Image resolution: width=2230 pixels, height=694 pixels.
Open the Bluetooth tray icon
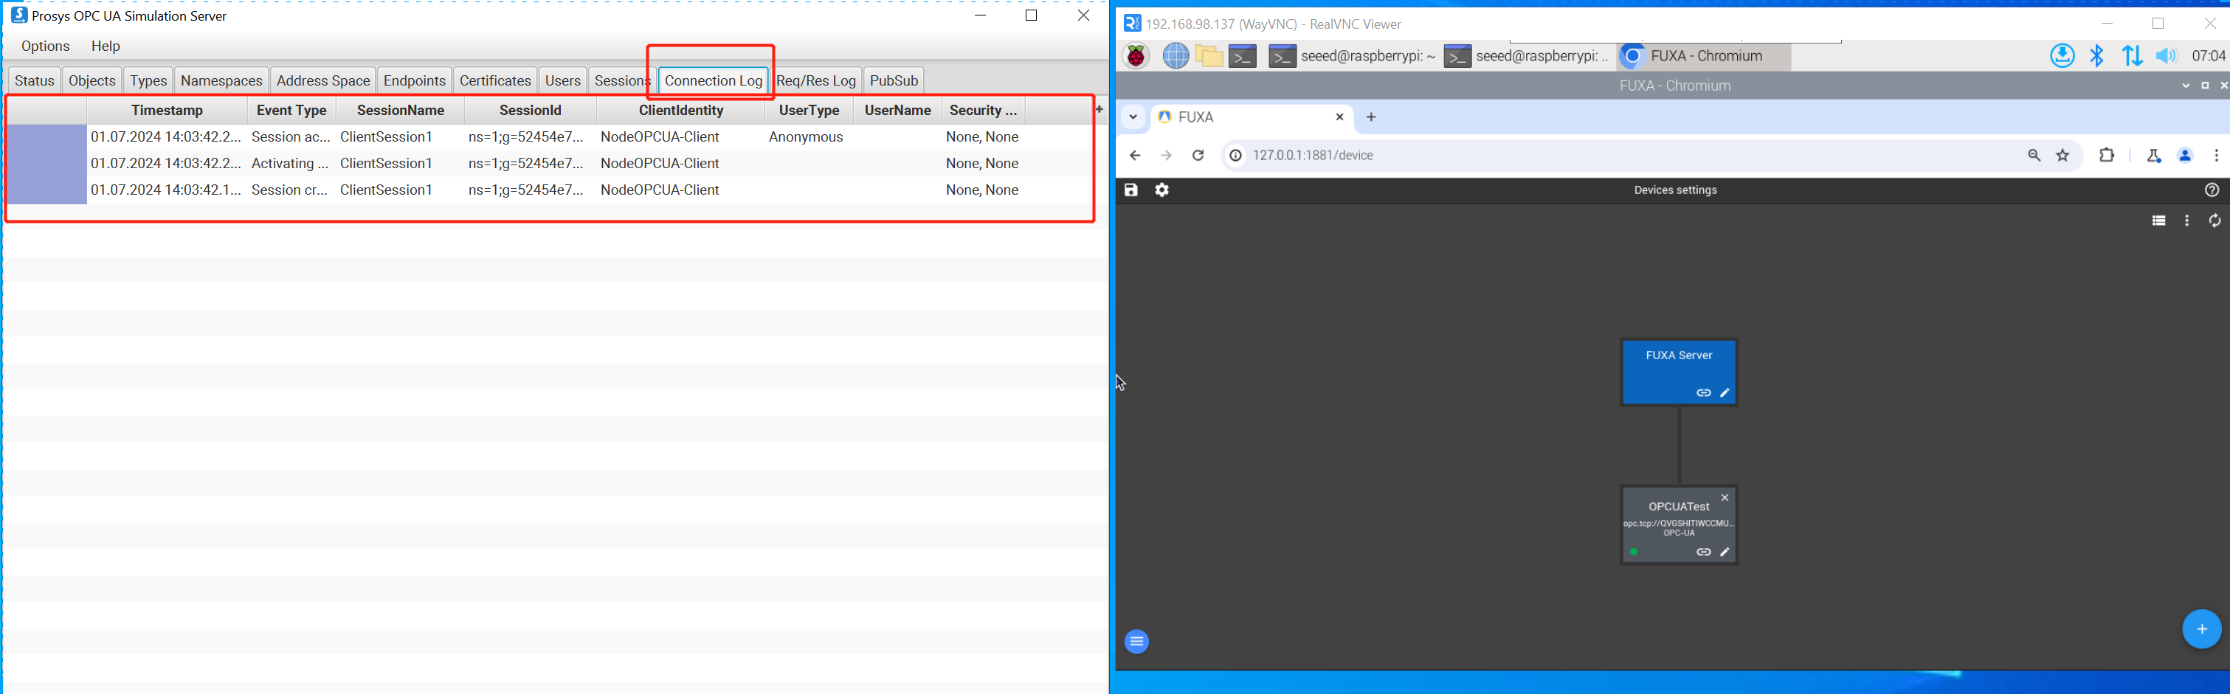[x=2096, y=56]
